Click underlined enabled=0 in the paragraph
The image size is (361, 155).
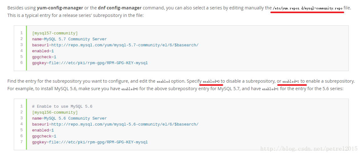(x=211, y=81)
